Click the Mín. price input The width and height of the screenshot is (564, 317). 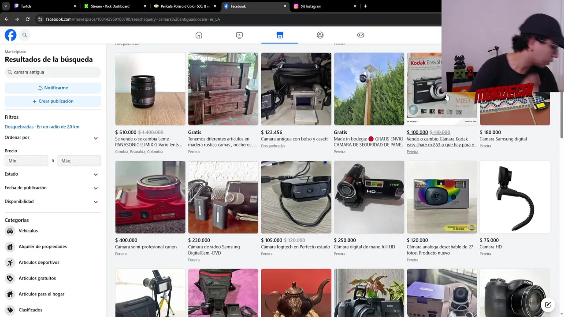point(26,161)
